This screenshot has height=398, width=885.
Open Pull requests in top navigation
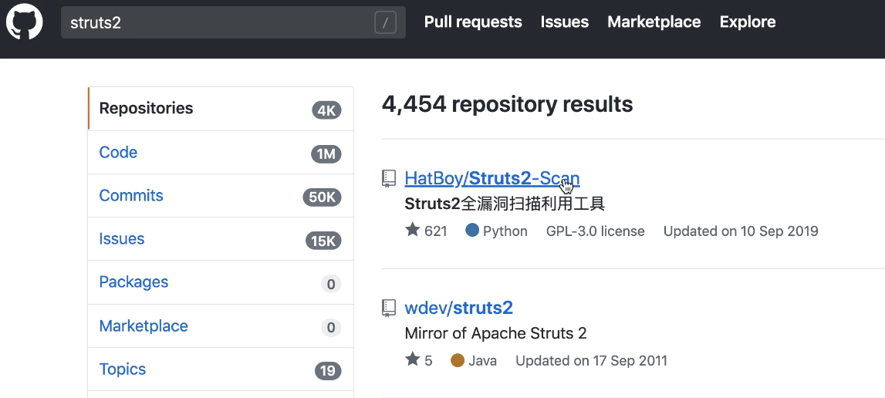[473, 22]
